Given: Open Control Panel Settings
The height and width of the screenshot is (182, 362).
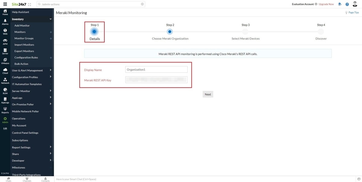Looking at the screenshot, I should 25,133.
